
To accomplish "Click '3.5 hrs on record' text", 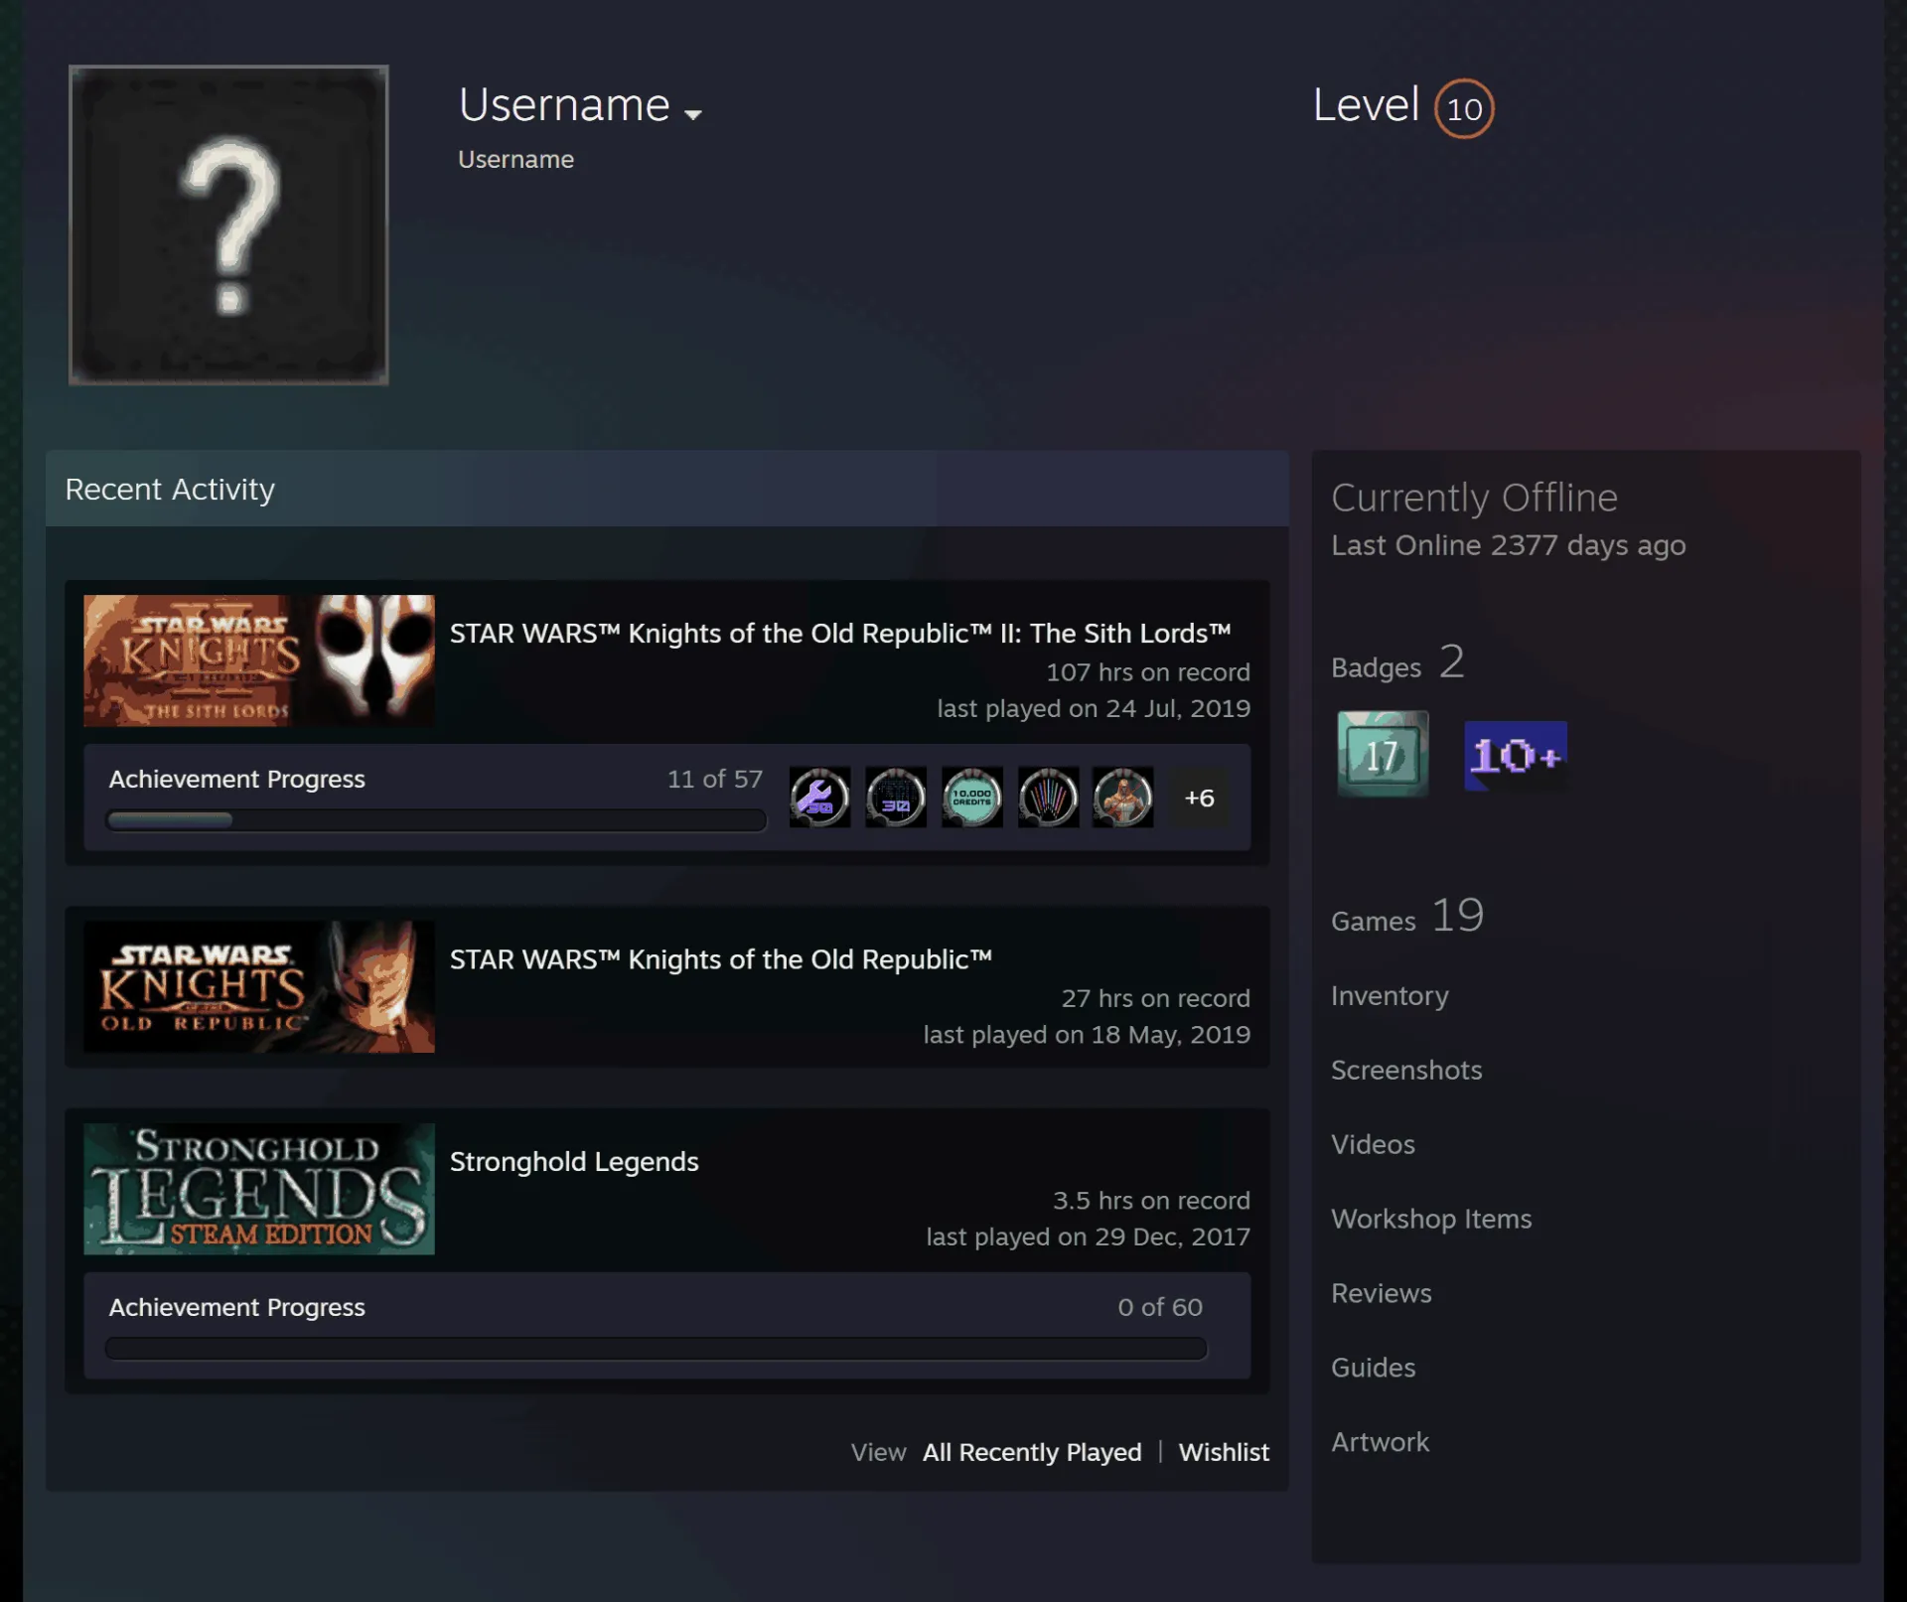I will point(1151,1201).
